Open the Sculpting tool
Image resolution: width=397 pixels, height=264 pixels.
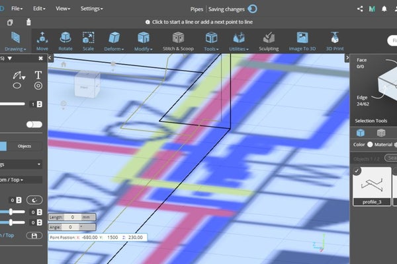(268, 40)
